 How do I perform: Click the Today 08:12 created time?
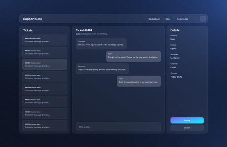[x=176, y=77]
